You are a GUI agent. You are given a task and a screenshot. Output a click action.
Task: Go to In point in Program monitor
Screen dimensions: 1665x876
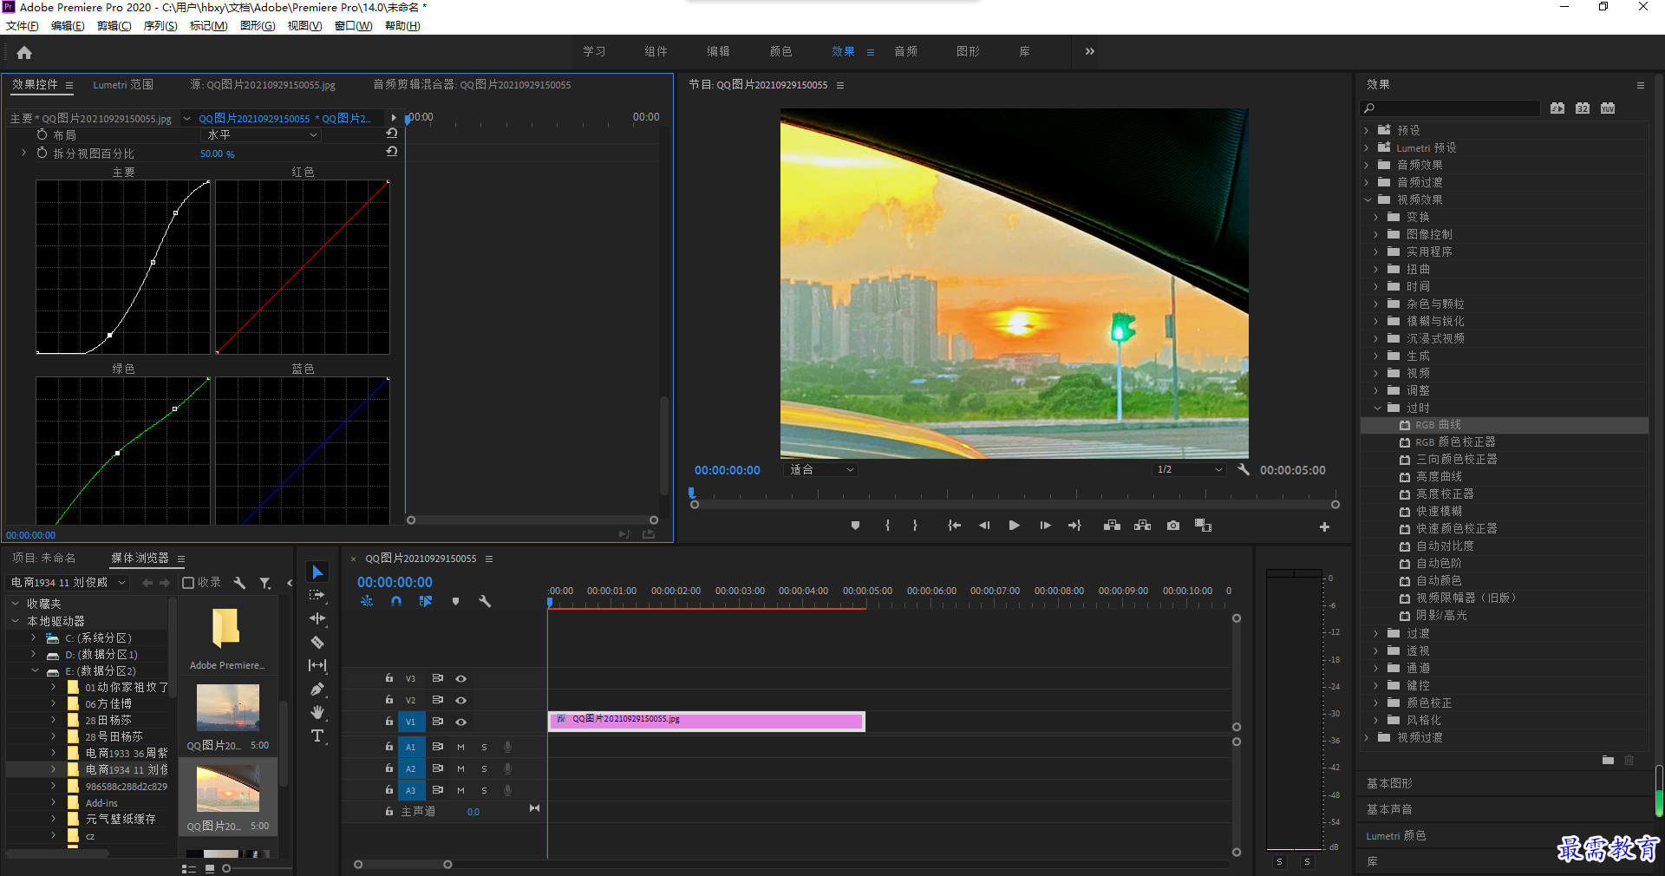[954, 526]
